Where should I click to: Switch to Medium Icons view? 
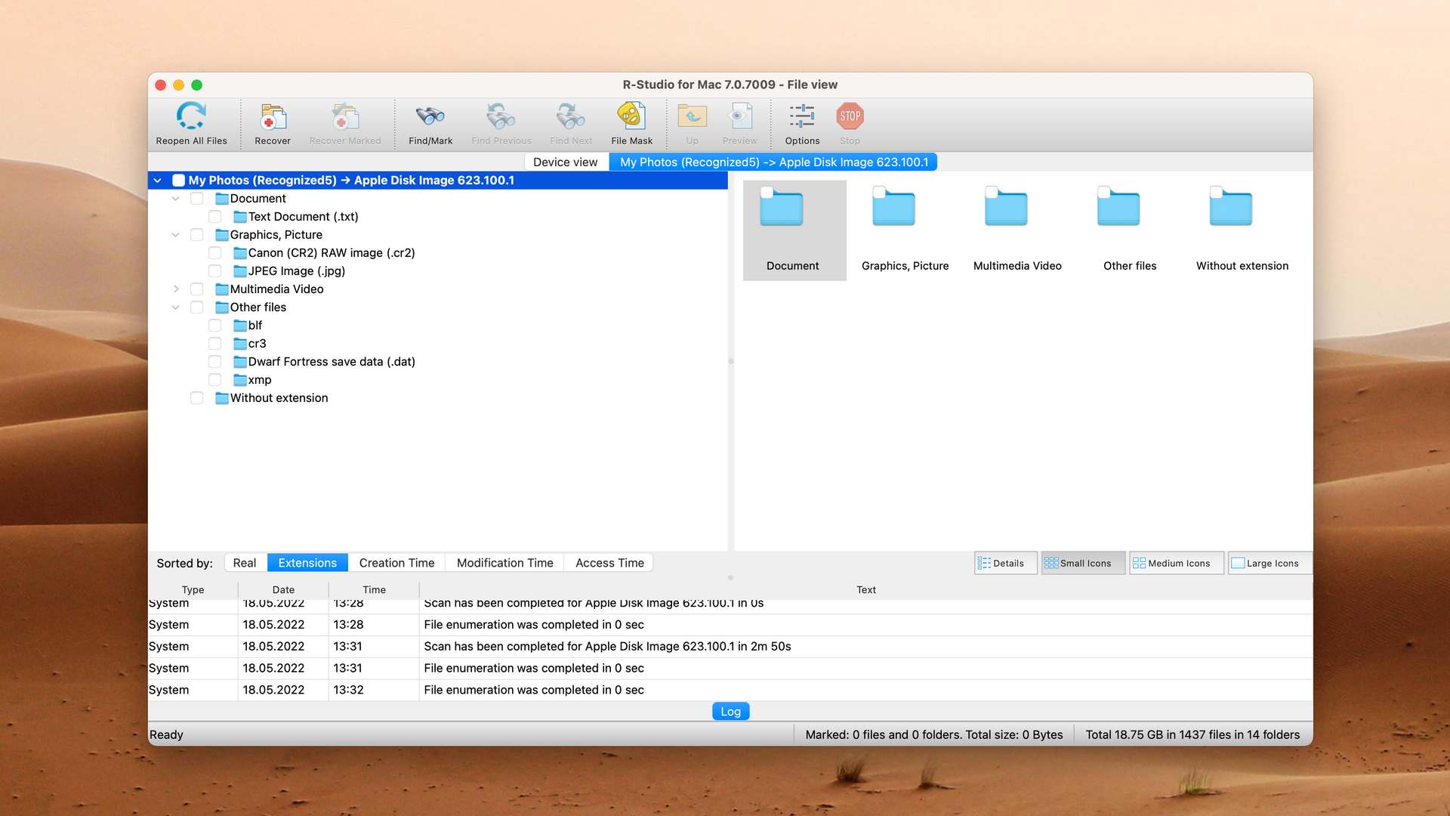click(1176, 563)
